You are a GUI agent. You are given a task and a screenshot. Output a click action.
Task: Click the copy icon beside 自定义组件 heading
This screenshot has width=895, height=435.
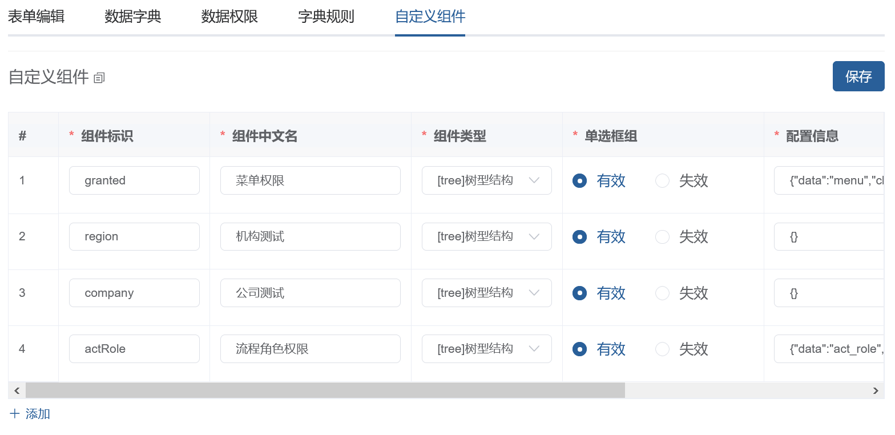pos(99,78)
